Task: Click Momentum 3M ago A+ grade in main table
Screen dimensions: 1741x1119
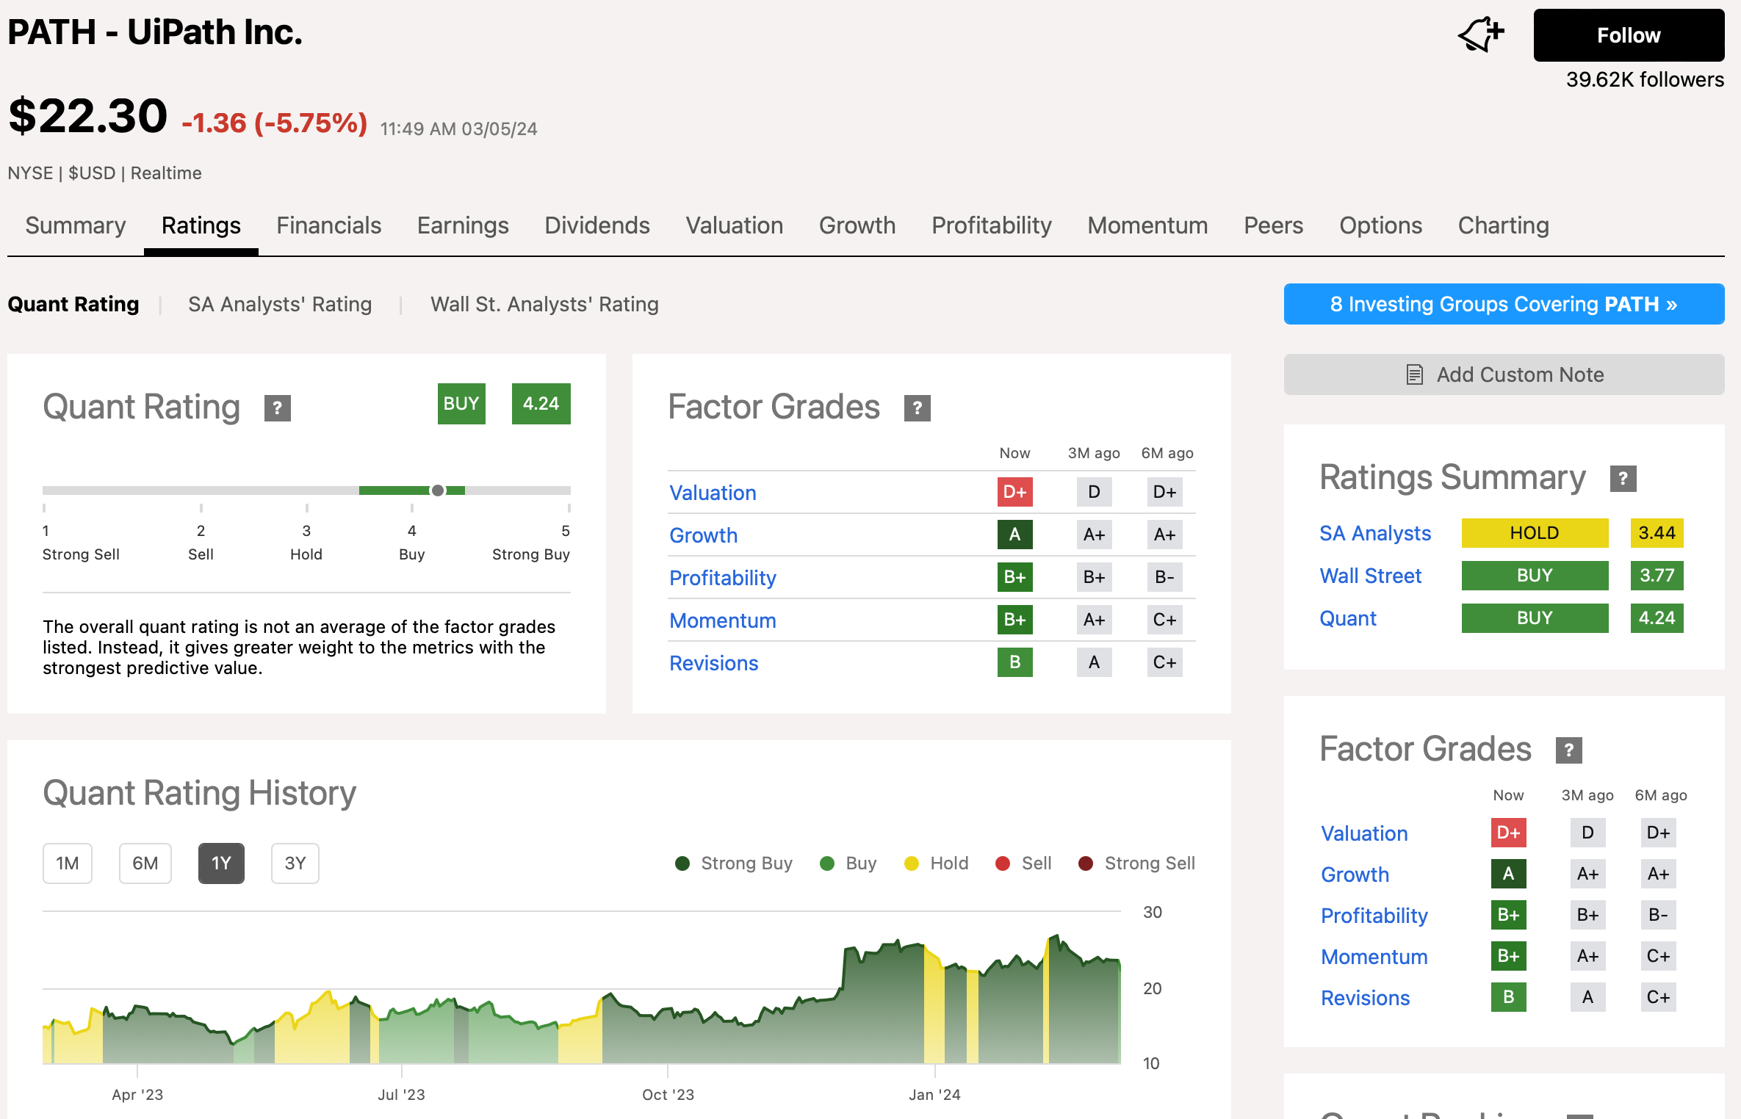Action: (x=1095, y=620)
